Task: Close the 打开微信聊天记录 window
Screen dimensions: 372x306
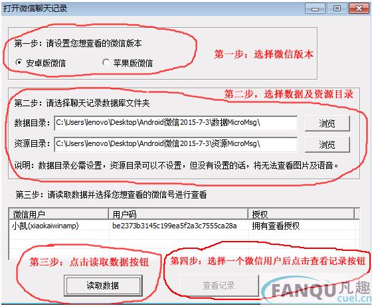Action: click(359, 9)
